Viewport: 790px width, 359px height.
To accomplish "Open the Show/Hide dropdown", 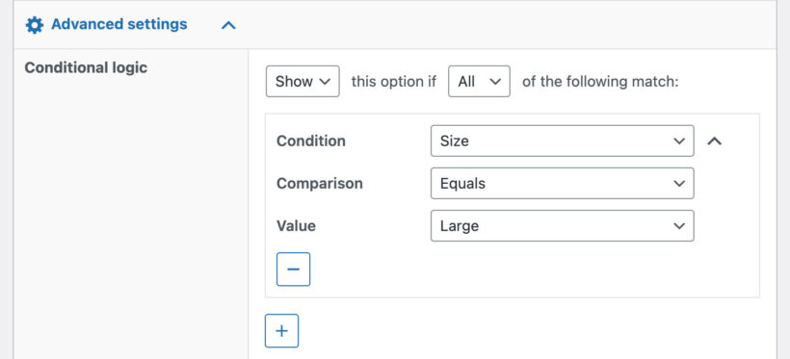I will [x=303, y=81].
